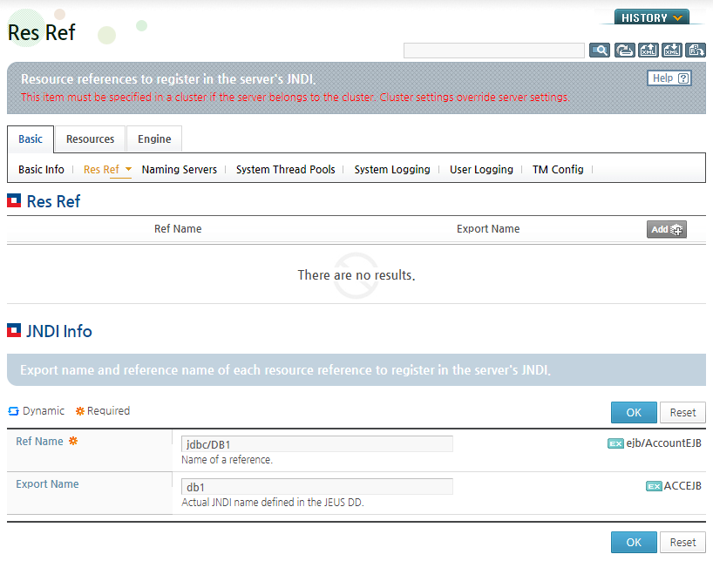Switch to the Engine tab
Image resolution: width=713 pixels, height=561 pixels.
[x=154, y=139]
